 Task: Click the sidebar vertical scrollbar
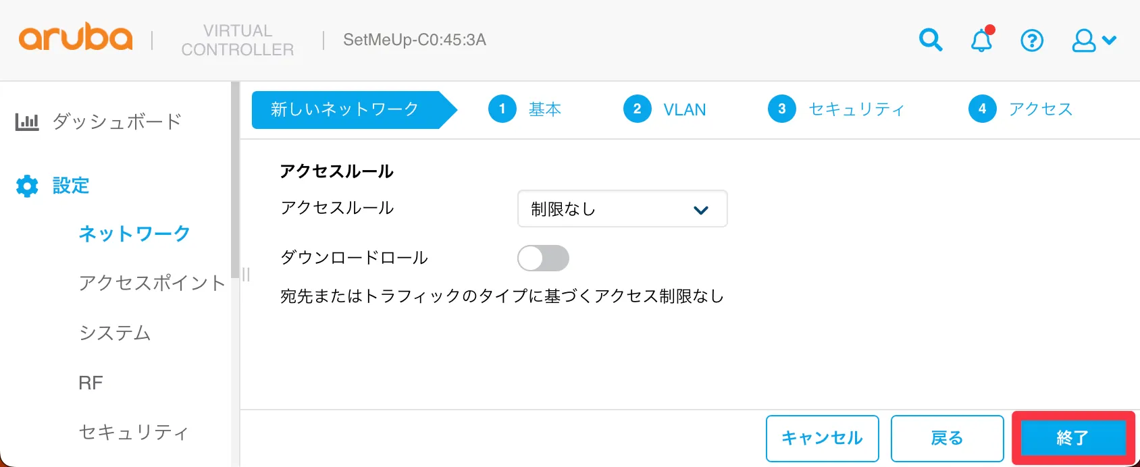235,175
